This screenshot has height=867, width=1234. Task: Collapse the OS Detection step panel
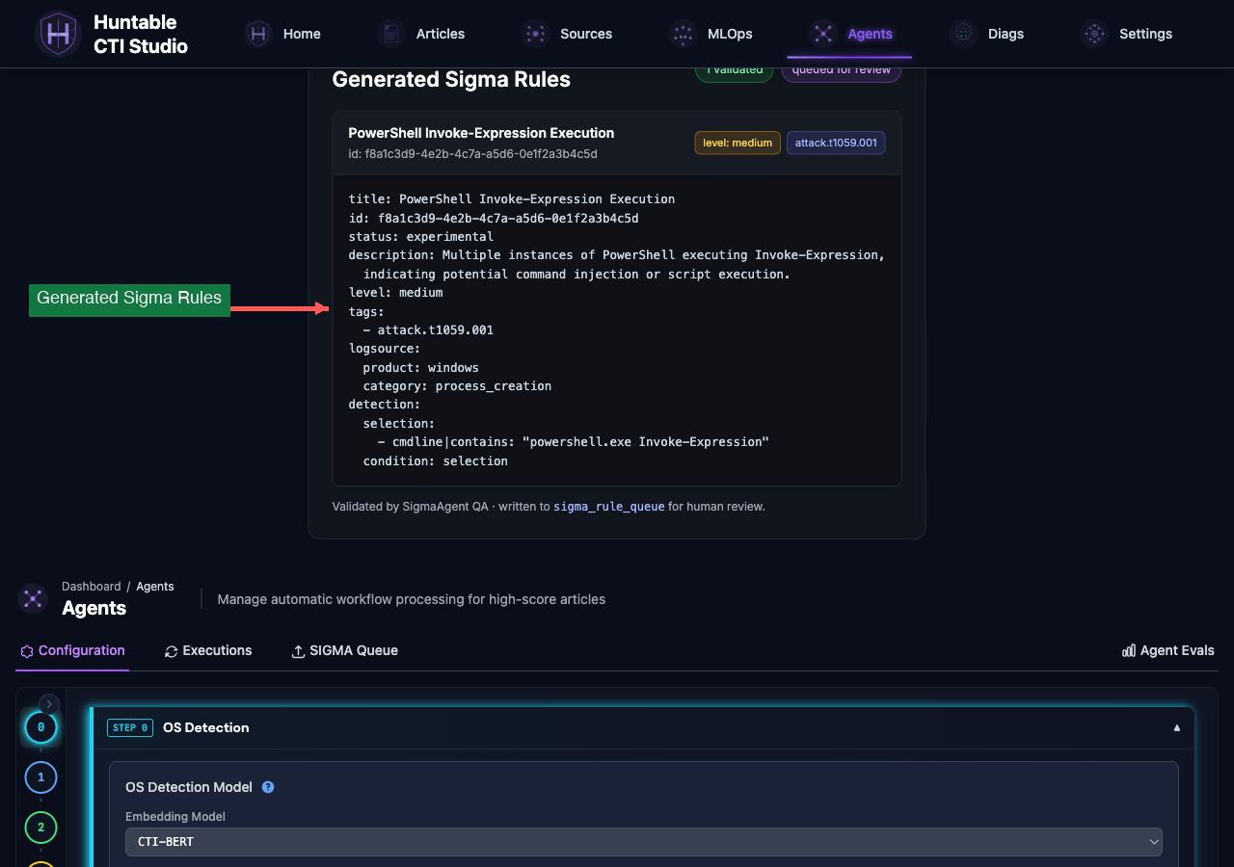(x=1176, y=727)
